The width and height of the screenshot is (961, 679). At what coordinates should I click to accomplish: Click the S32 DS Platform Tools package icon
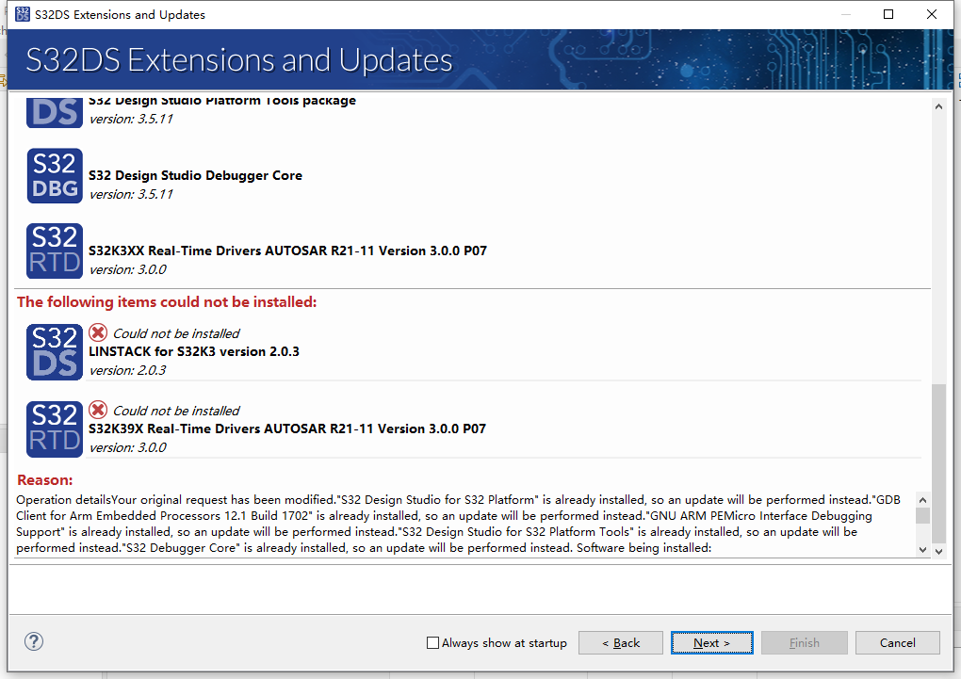pos(54,111)
